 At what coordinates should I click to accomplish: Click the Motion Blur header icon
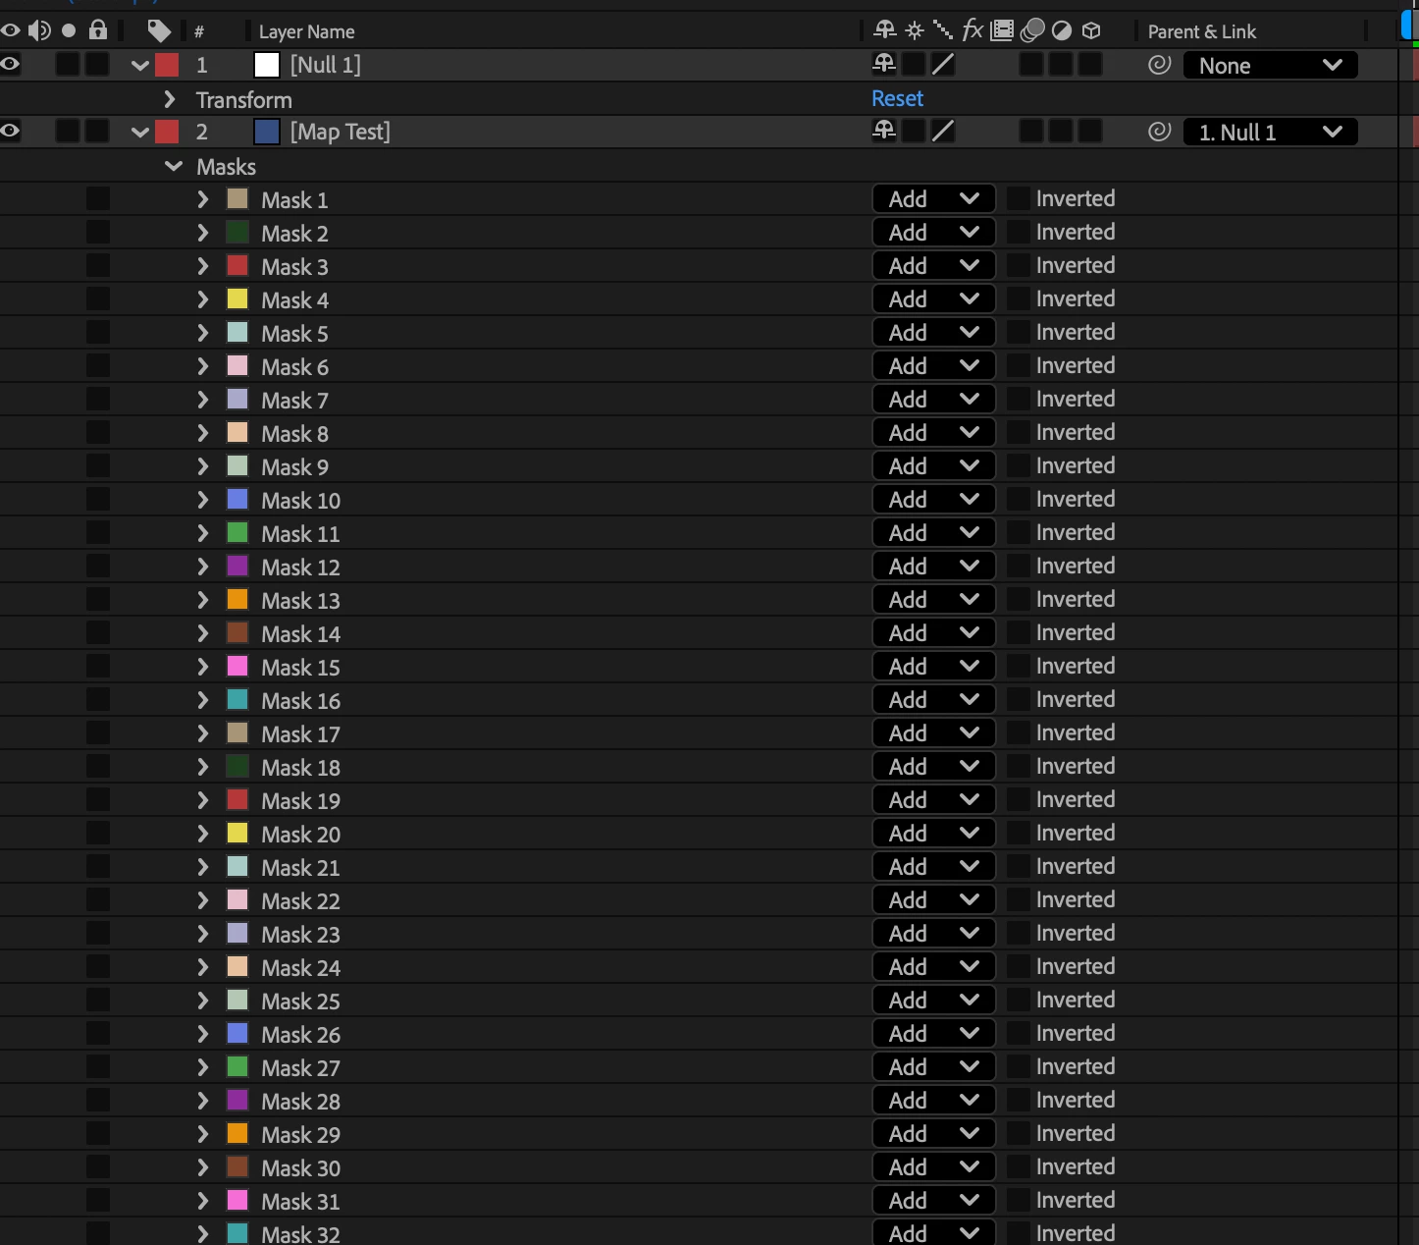pyautogui.click(x=1032, y=31)
